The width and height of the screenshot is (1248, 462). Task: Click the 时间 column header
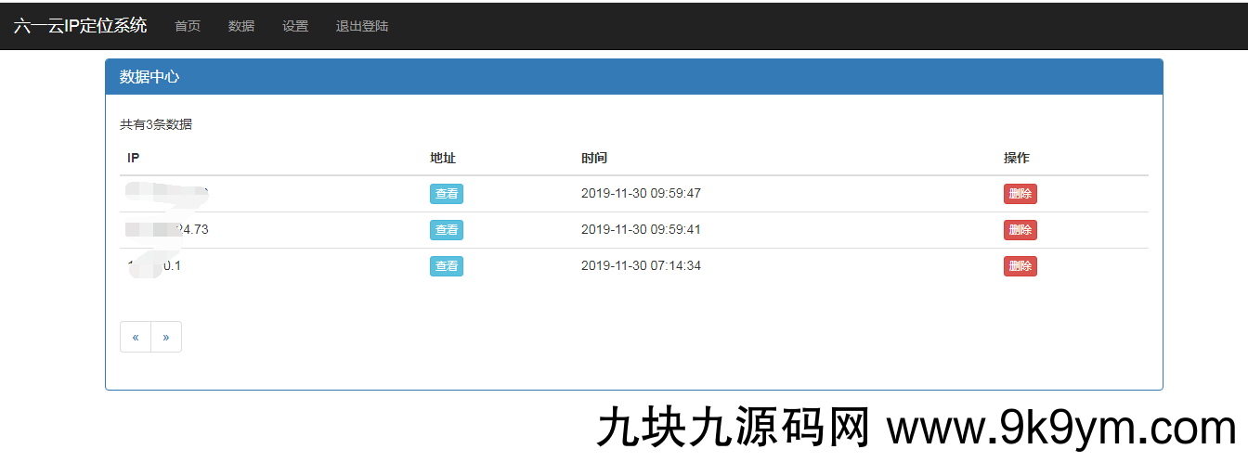[594, 158]
